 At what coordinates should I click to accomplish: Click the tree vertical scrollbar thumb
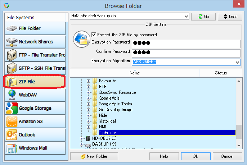pyautogui.click(x=239, y=132)
